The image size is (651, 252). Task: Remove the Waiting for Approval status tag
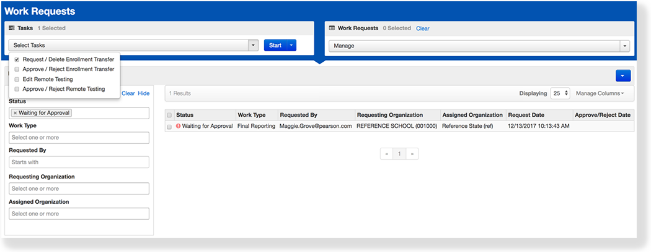tap(15, 113)
